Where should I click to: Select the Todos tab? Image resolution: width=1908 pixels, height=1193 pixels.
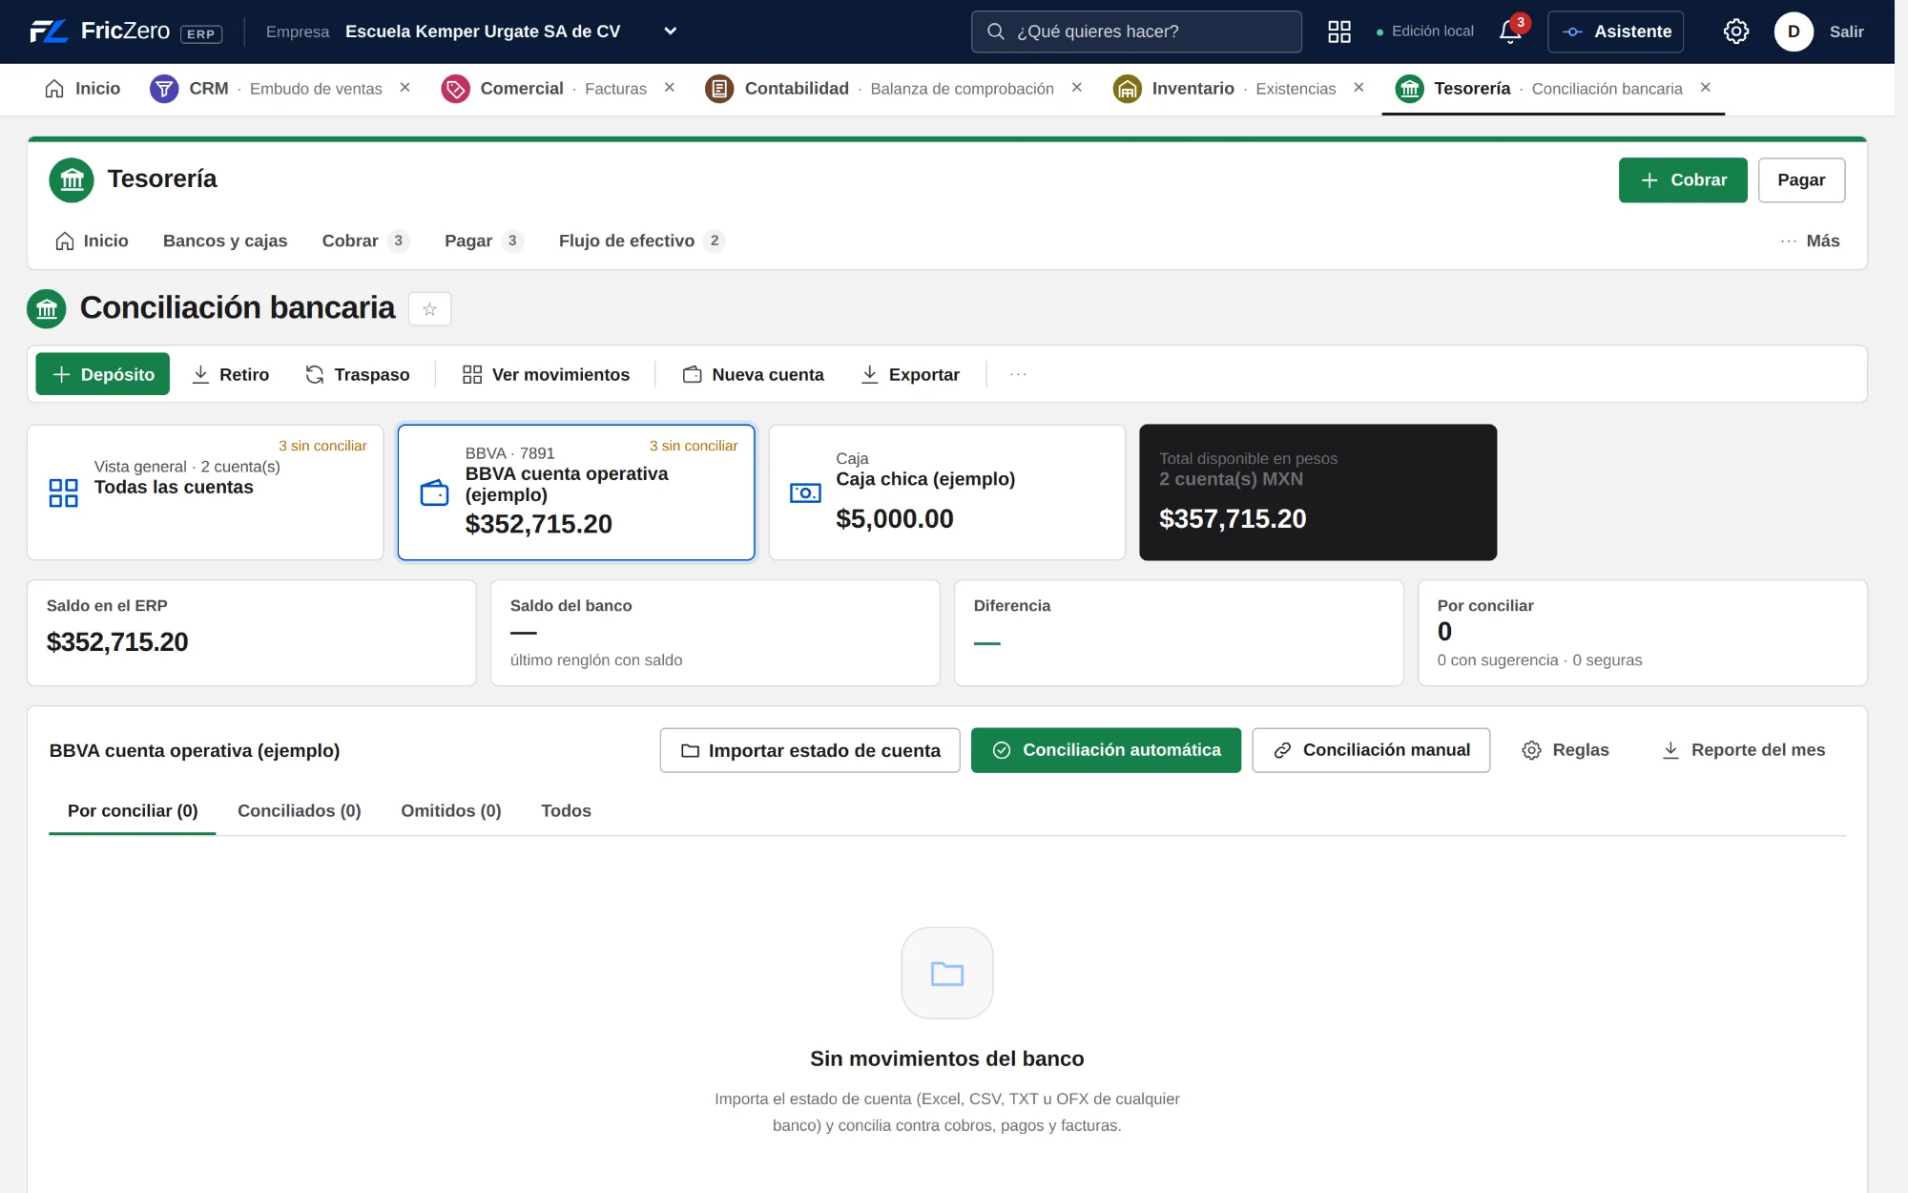click(x=566, y=810)
